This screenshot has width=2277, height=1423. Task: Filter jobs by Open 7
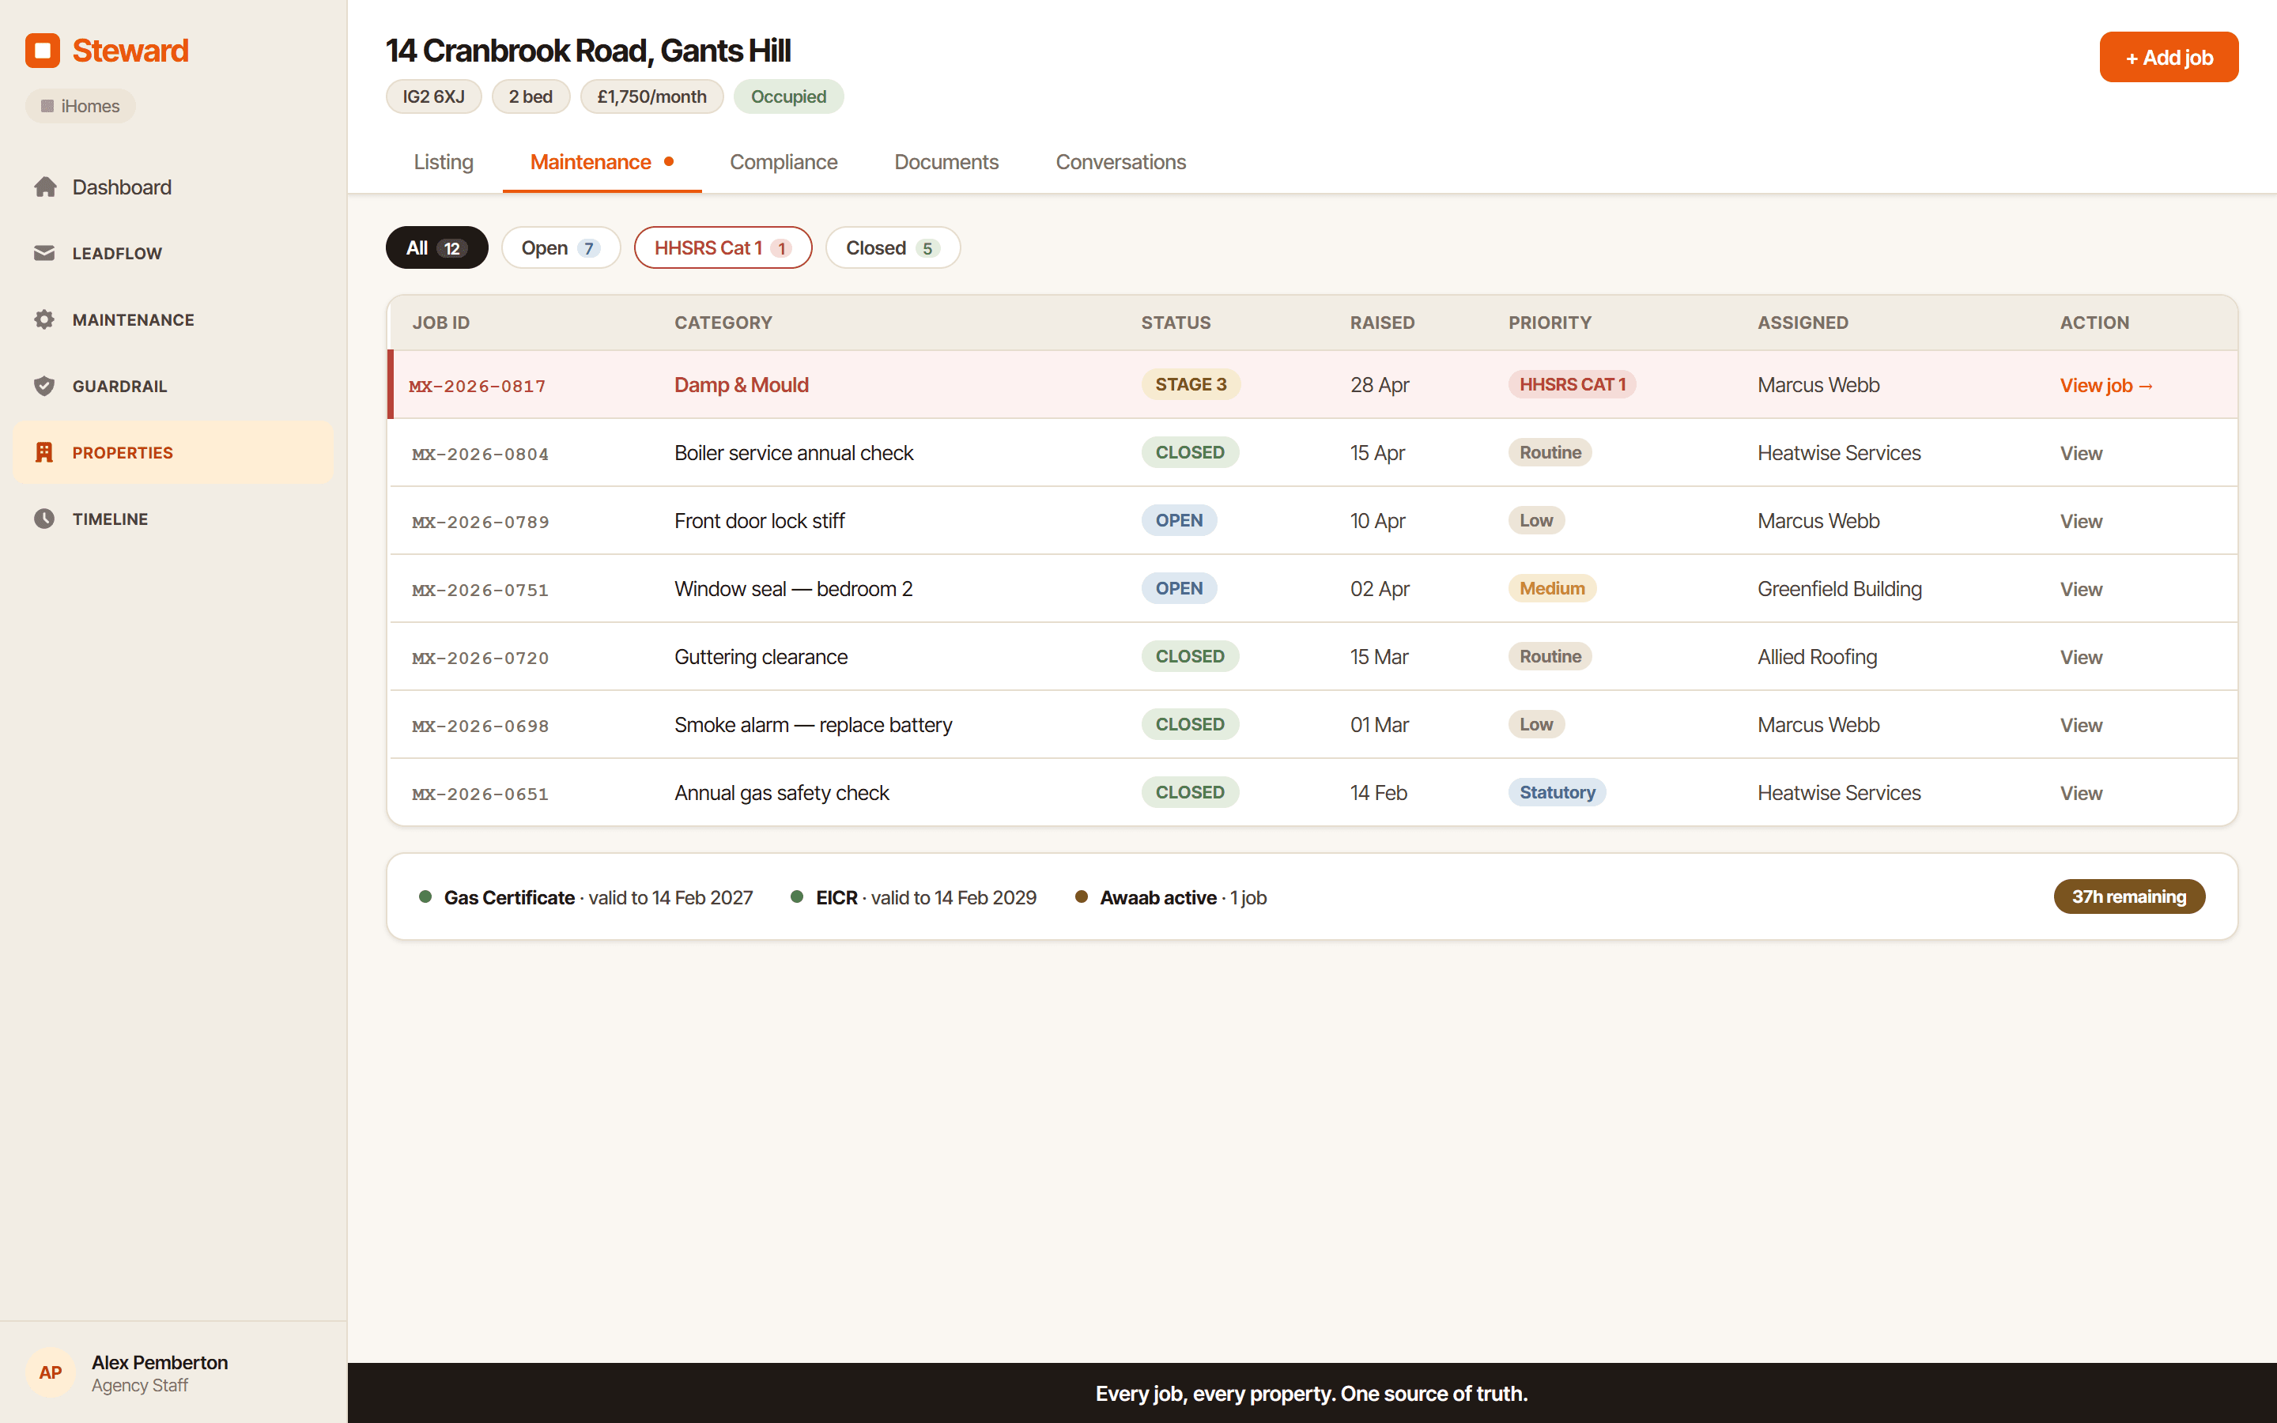561,247
